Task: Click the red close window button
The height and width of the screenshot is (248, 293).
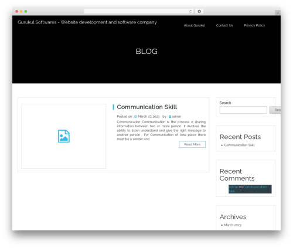Action: tap(17, 11)
